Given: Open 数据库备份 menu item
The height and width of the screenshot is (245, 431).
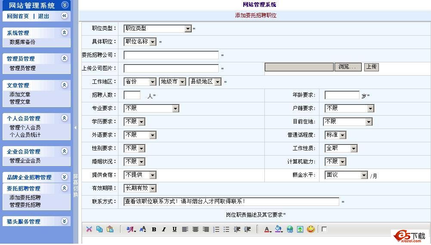Looking at the screenshot, I should [x=22, y=42].
